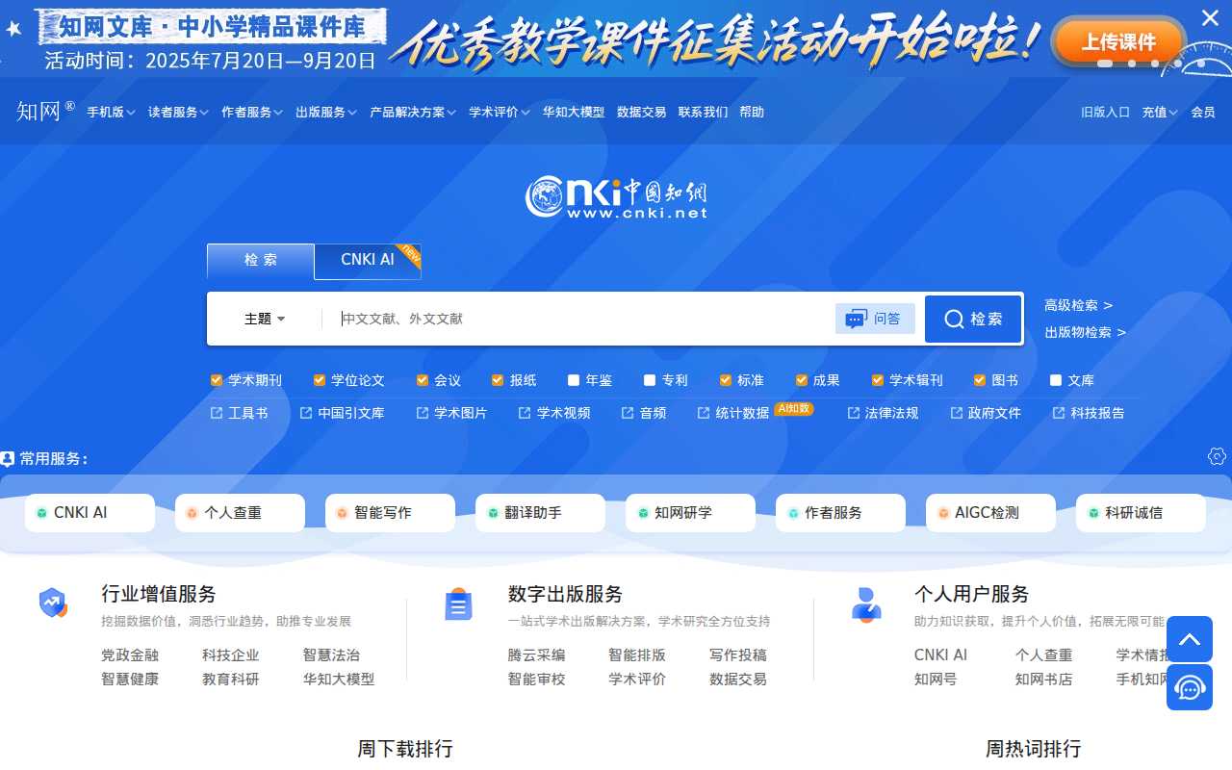Viewport: 1232px width, 770px height.
Task: Click external link icon beside 政府文件
Action: (x=957, y=413)
